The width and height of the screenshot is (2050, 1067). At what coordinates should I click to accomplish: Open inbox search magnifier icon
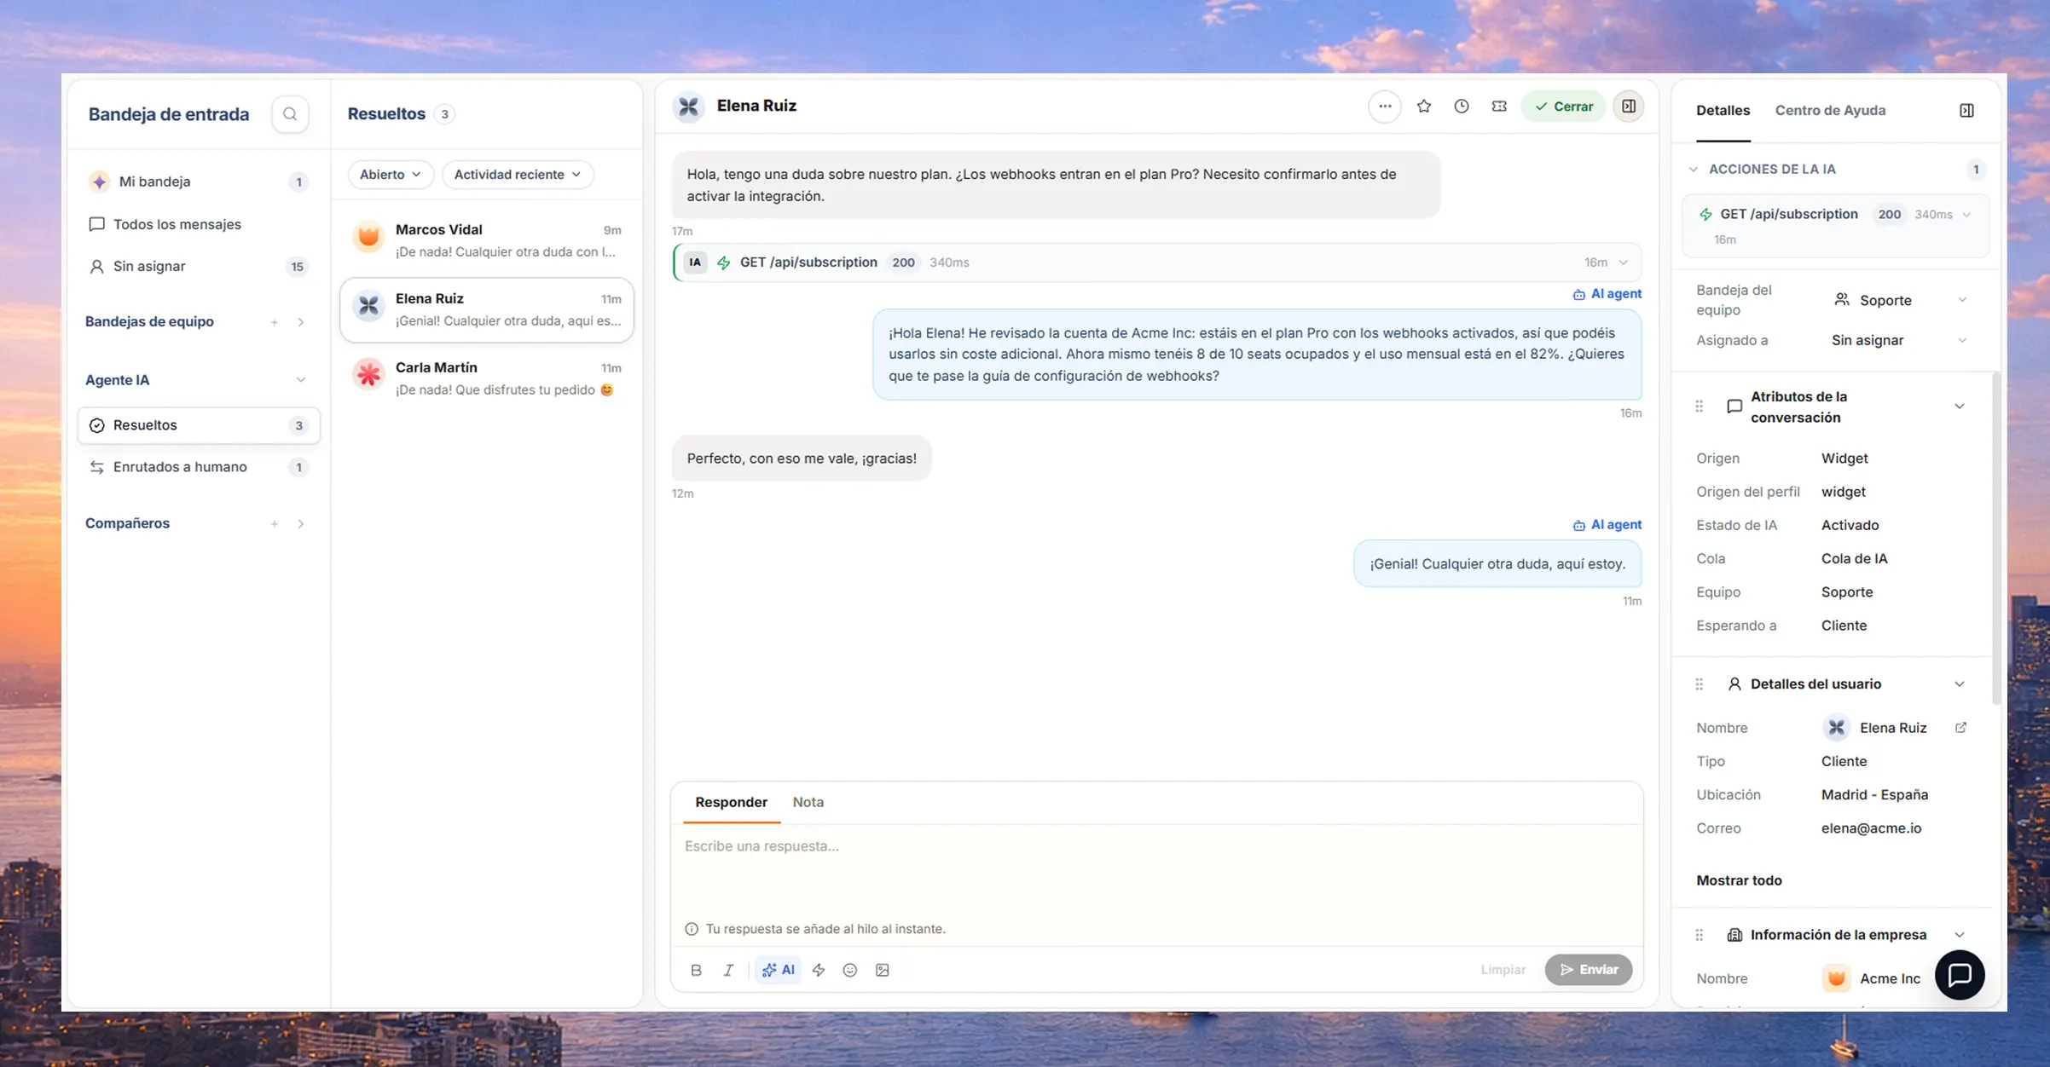click(x=290, y=114)
